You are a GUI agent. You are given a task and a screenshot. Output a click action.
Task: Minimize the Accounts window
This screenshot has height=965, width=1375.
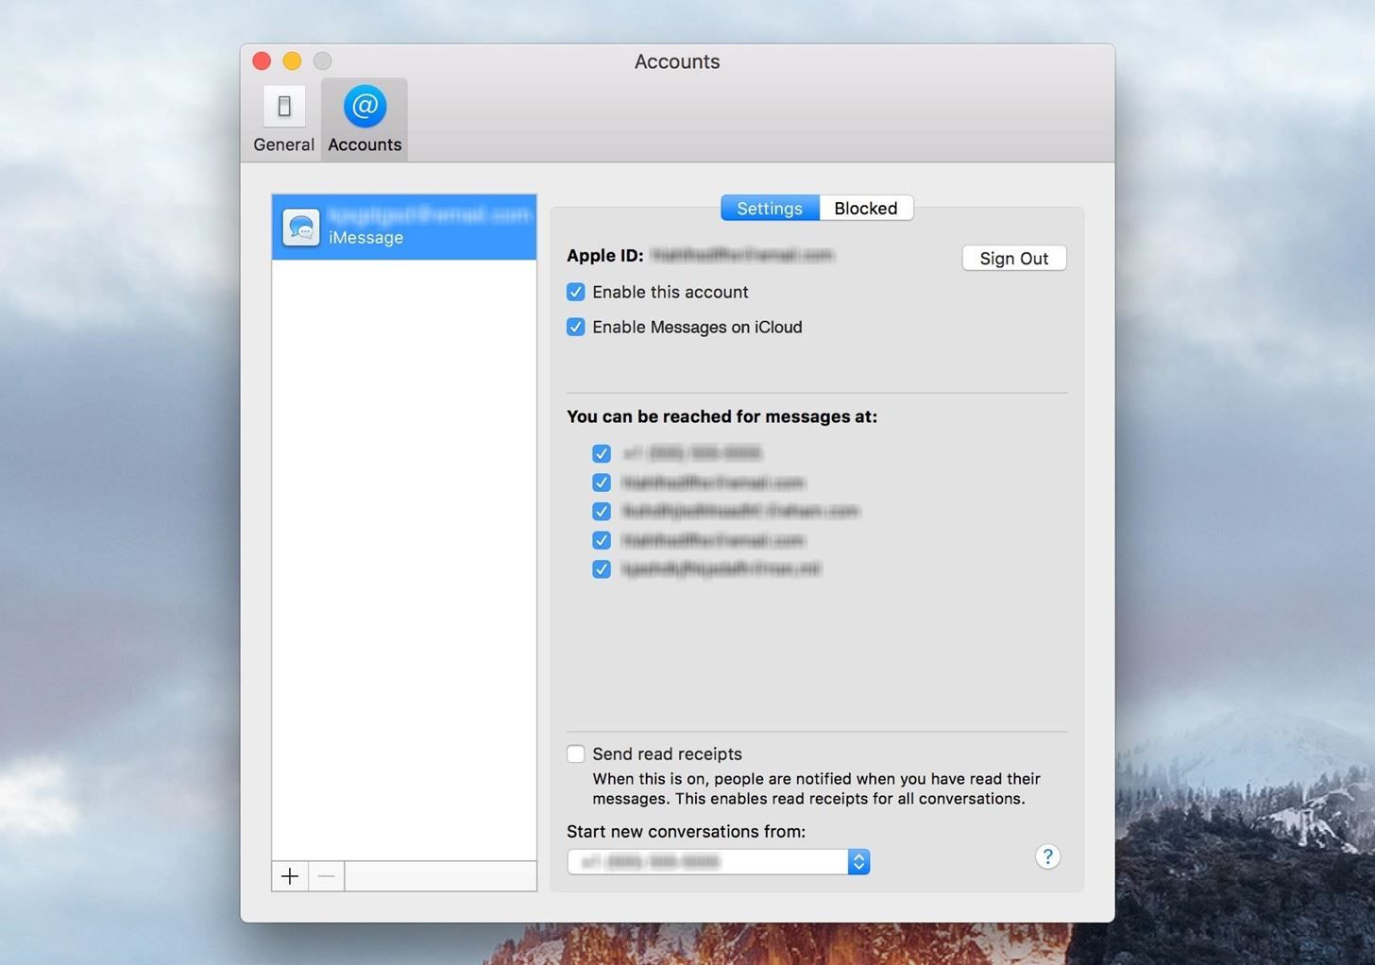[x=292, y=60]
